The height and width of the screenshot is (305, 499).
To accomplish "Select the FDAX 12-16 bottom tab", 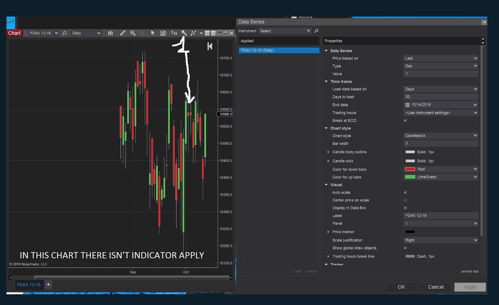I will pyautogui.click(x=29, y=285).
